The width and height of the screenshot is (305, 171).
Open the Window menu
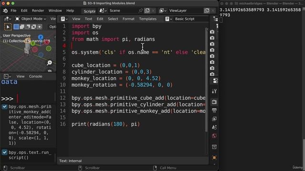click(x=55, y=10)
